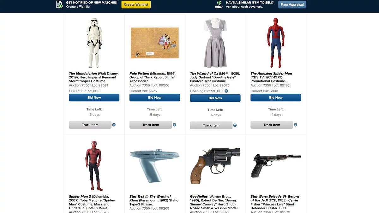Open Star Trek II Type-2 Phaser listing title
This screenshot has width=379, height=213.
[154, 200]
